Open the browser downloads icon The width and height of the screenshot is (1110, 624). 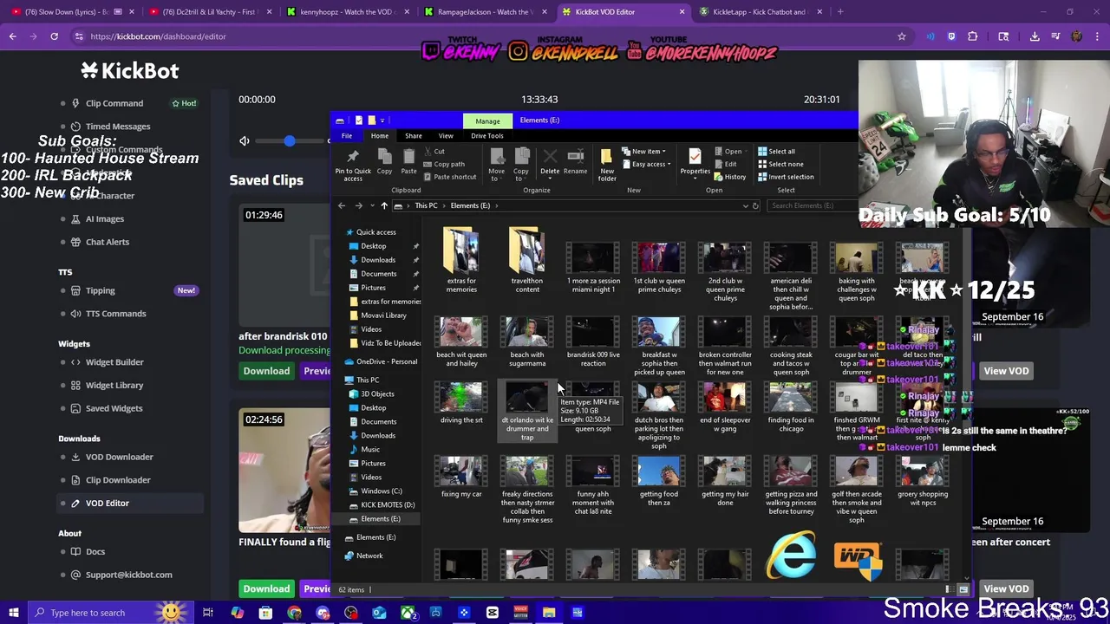pyautogui.click(x=1035, y=36)
